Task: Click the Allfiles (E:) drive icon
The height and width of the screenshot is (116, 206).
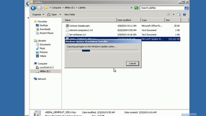Action: click(x=37, y=71)
